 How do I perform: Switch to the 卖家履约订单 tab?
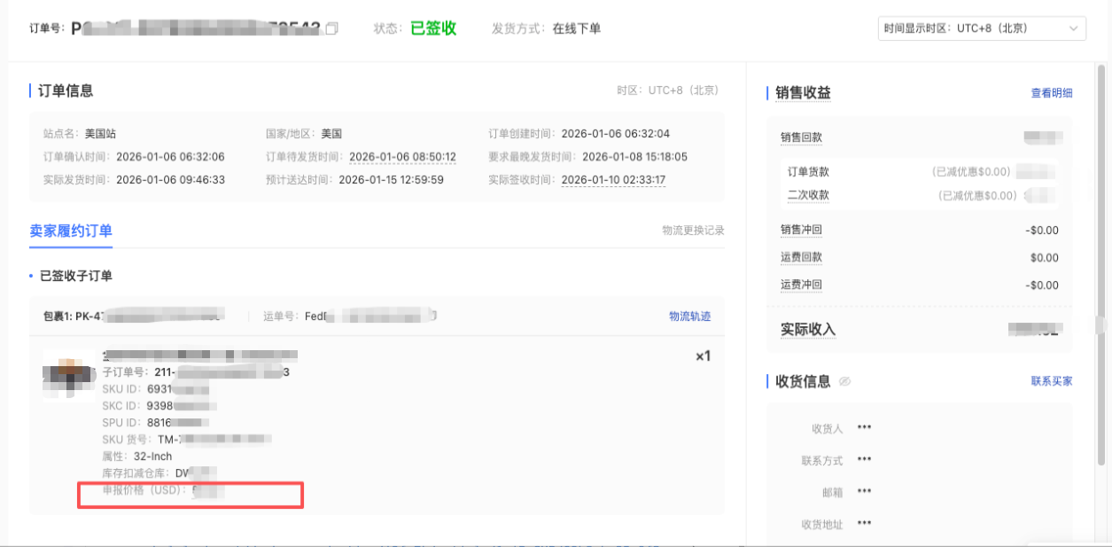coord(71,231)
